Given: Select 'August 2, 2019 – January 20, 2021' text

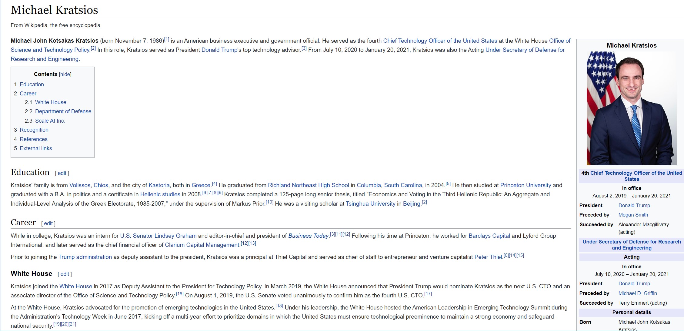Looking at the screenshot, I should coord(632,196).
